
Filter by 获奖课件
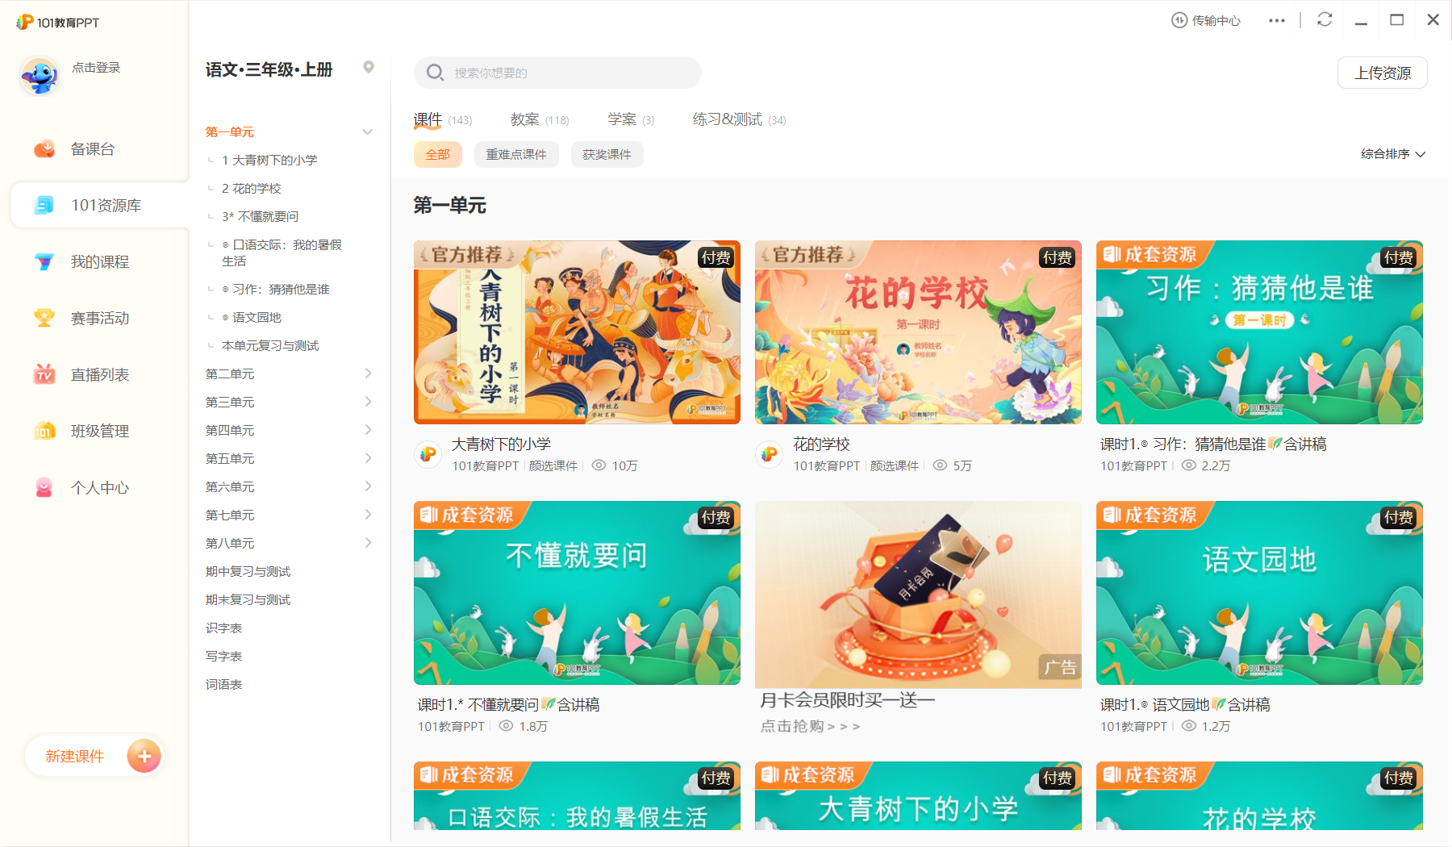click(x=607, y=154)
